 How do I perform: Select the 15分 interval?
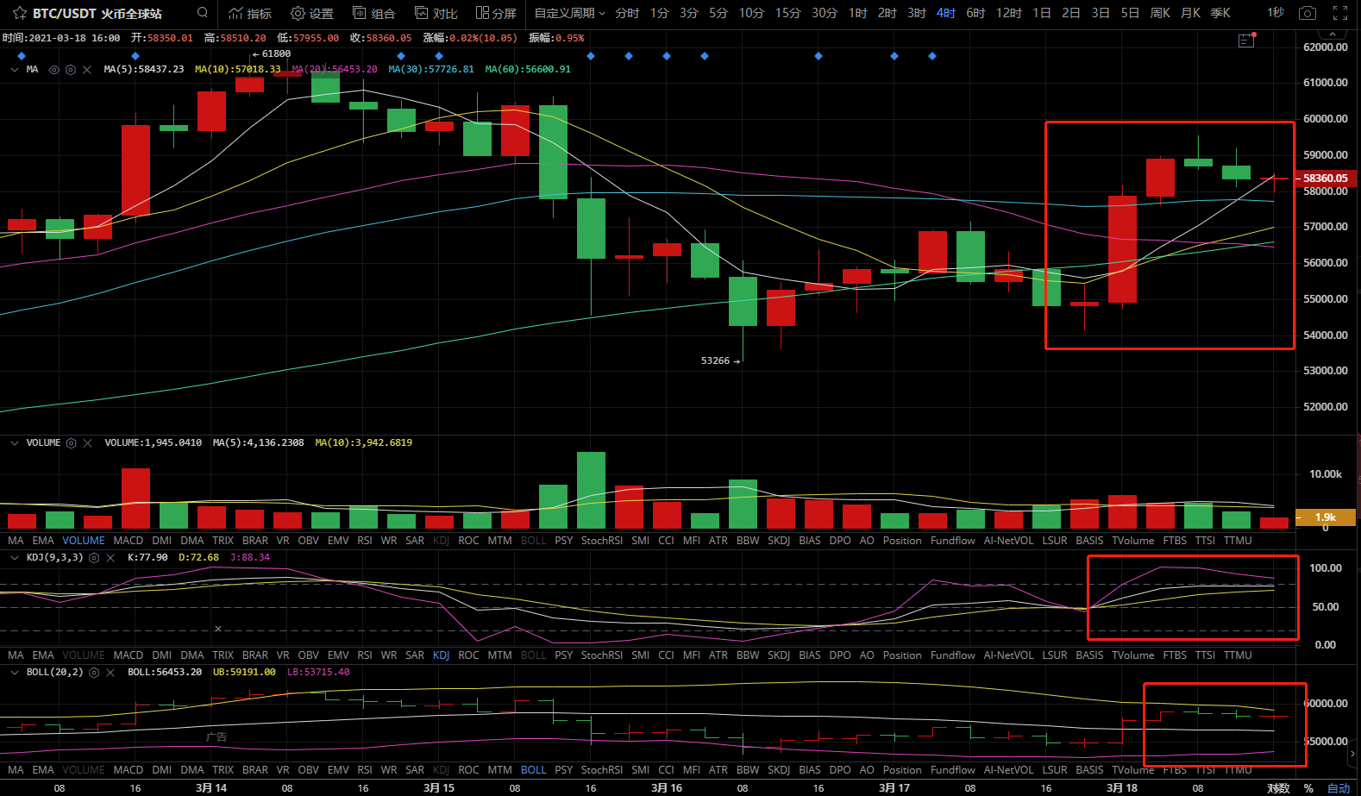pos(787,13)
